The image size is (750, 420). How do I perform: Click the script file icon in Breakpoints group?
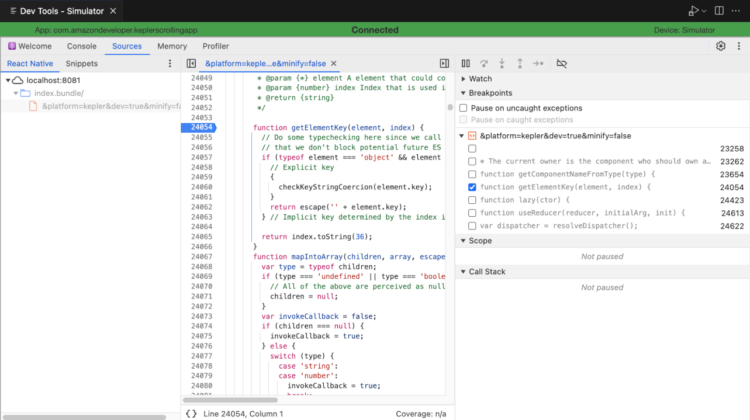pyautogui.click(x=472, y=136)
